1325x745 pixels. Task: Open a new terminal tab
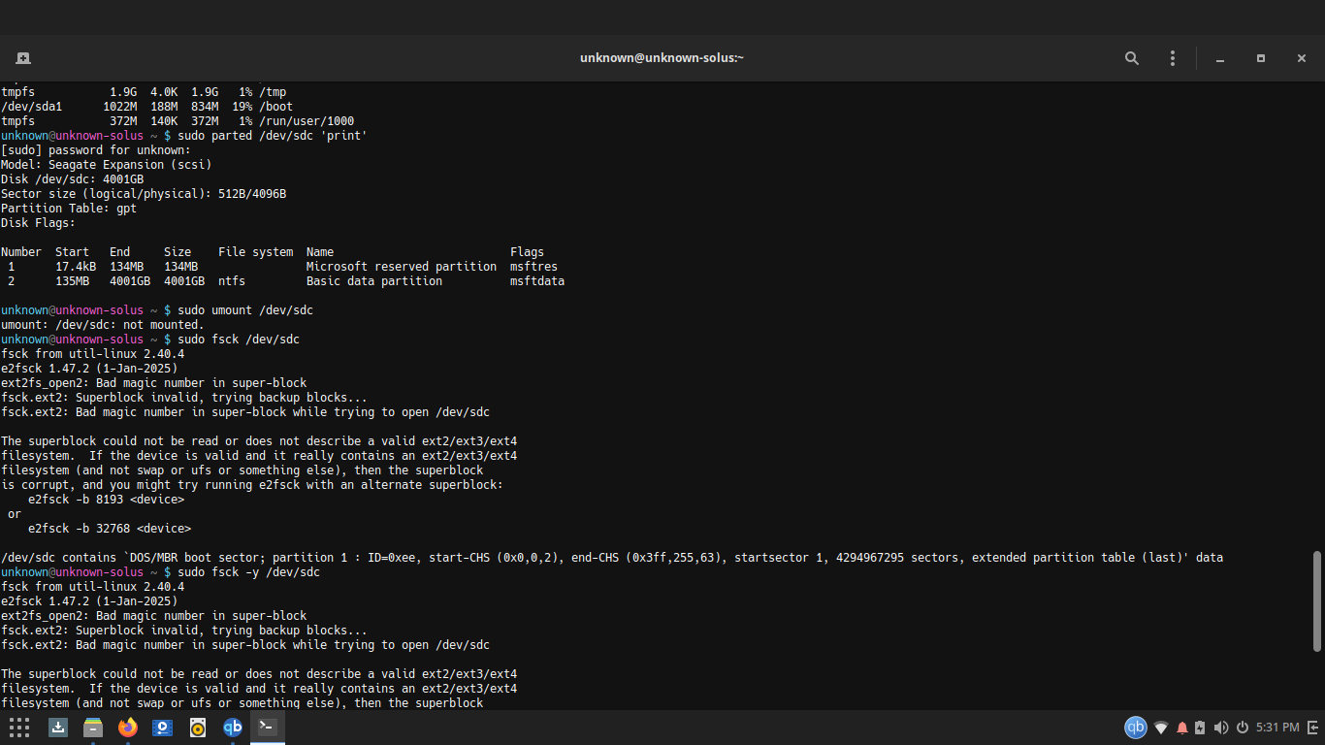23,58
